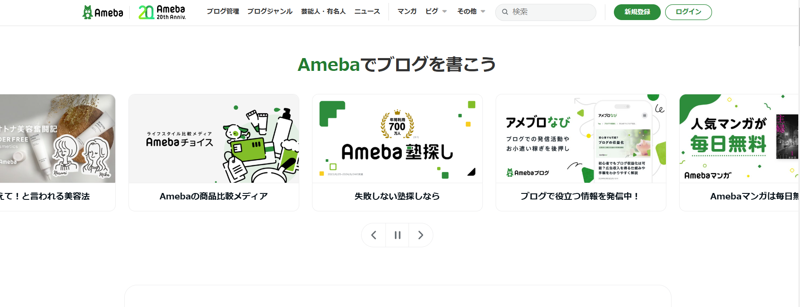Open ブログ管理 menu item
Viewport: 800px width, 307px height.
[223, 12]
